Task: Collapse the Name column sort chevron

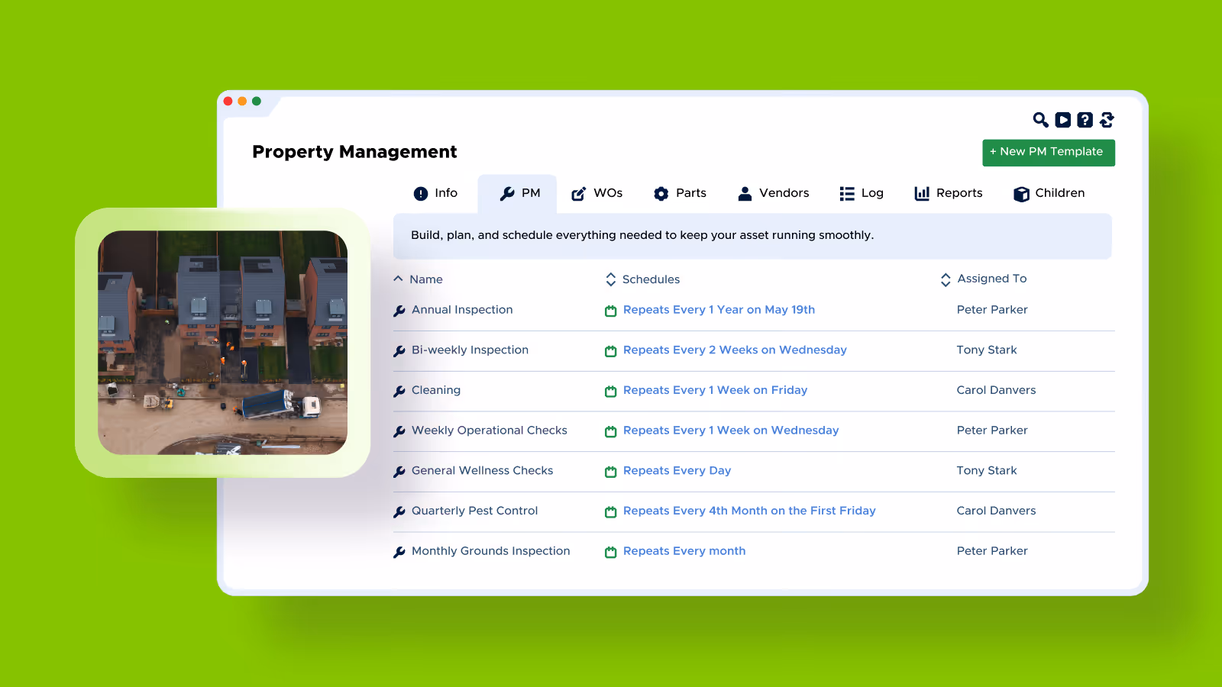Action: point(398,279)
